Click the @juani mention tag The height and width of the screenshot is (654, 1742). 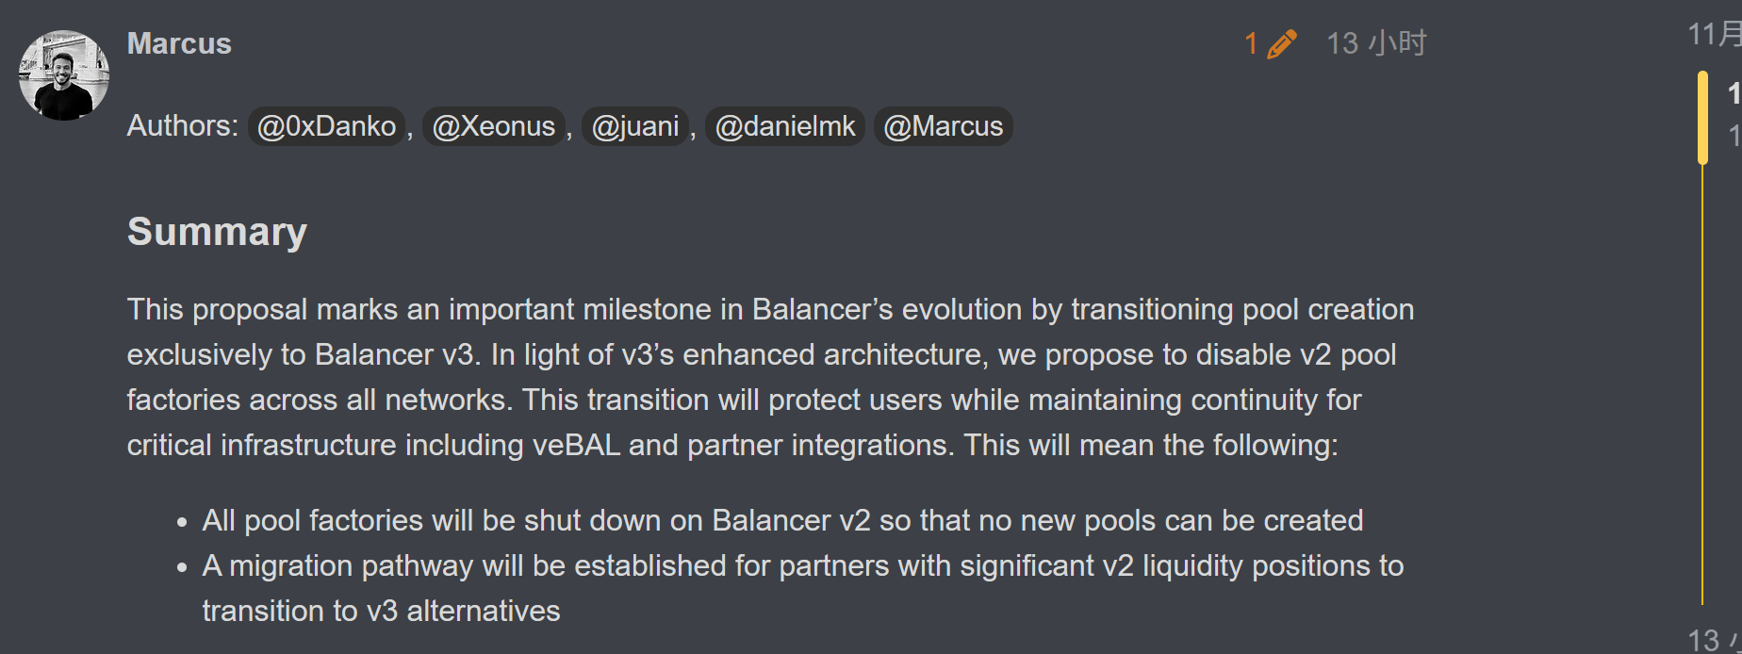coord(635,126)
